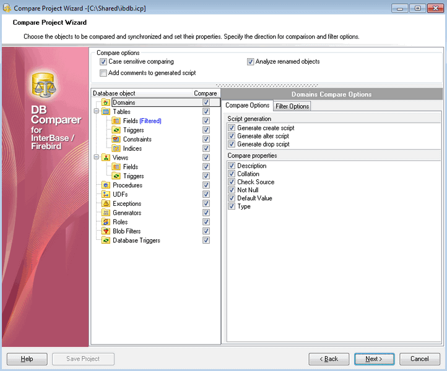Click the Views folder icon
447x371 pixels.
click(x=106, y=158)
